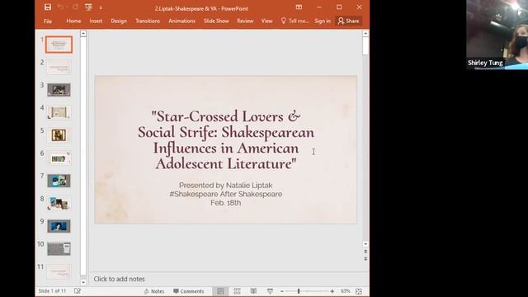Image resolution: width=528 pixels, height=297 pixels.
Task: Select slide 1 thumbnail
Action: [x=59, y=45]
